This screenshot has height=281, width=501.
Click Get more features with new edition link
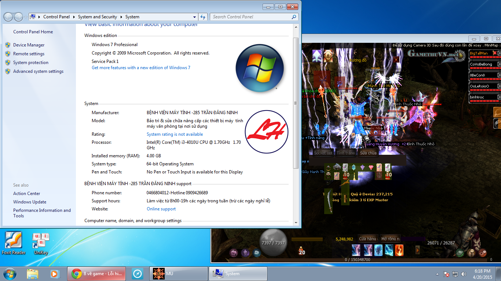[x=141, y=68]
